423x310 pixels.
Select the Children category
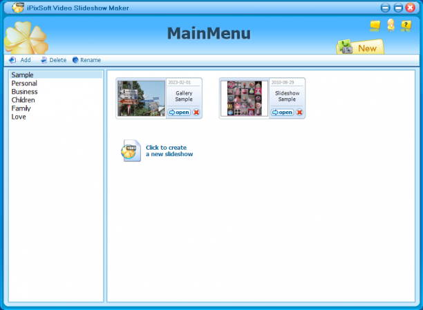(56, 99)
